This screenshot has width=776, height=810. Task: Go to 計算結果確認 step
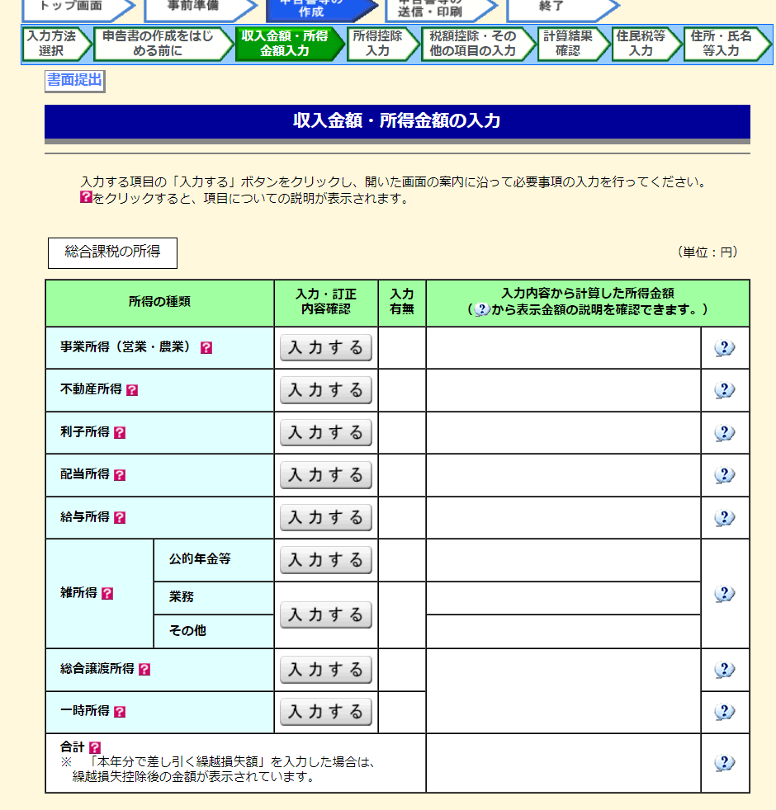(574, 44)
